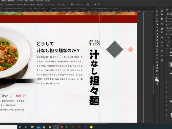The width and height of the screenshot is (172, 129).
Task: Select the Custom Shape tool
Action: click(157, 62)
